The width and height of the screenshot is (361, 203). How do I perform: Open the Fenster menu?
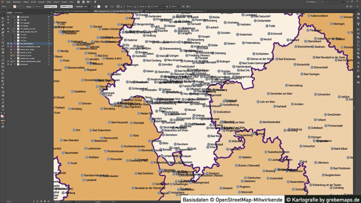pyautogui.click(x=64, y=2)
